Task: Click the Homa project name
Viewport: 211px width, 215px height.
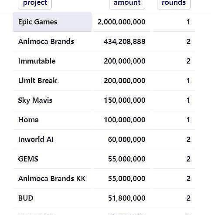Action: [x=28, y=120]
